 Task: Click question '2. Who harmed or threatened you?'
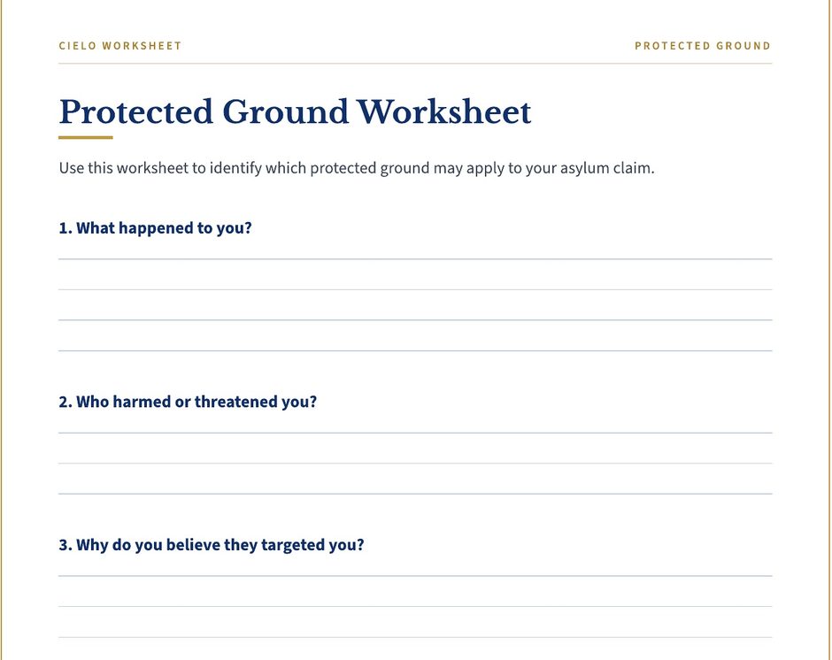188,402
